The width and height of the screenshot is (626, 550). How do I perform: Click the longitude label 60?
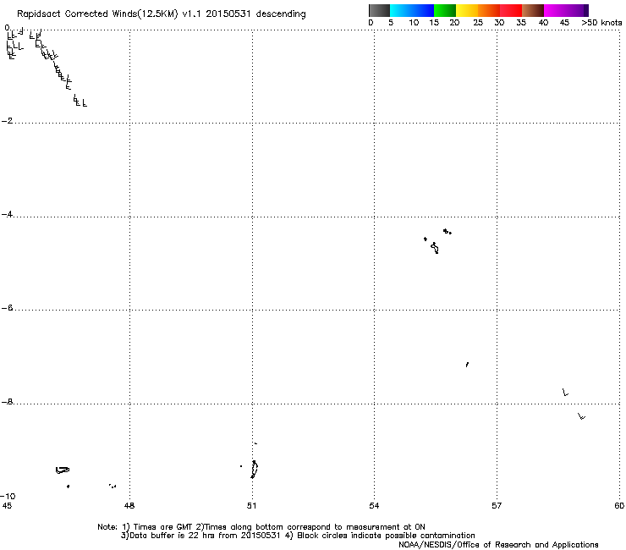[x=619, y=506]
